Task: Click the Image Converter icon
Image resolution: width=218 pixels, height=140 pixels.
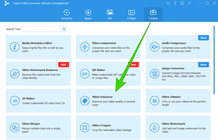Action: 155,74
